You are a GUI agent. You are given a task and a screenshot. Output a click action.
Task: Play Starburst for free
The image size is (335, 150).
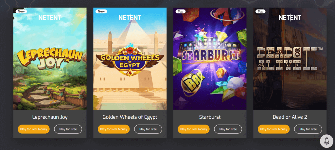tap(228, 129)
